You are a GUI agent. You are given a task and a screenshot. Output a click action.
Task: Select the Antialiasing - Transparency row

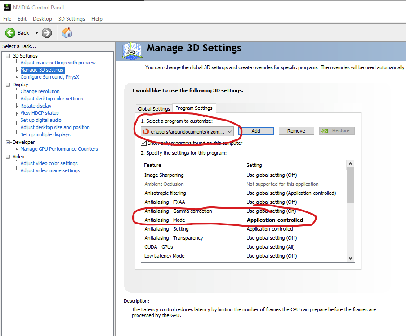tap(243, 238)
